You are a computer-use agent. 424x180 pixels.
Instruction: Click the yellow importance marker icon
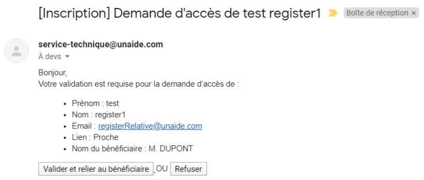coord(332,13)
